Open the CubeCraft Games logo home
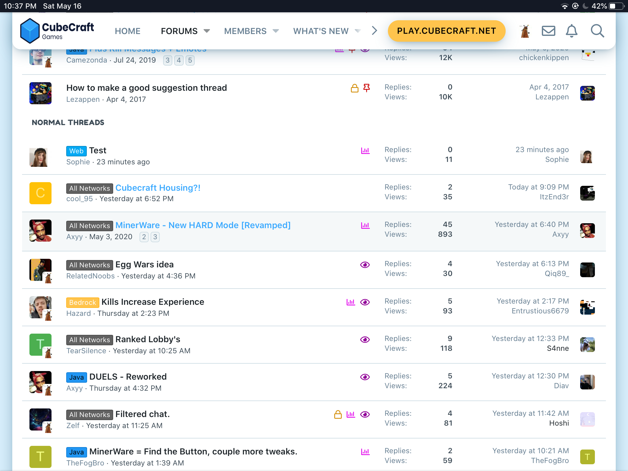 point(57,31)
